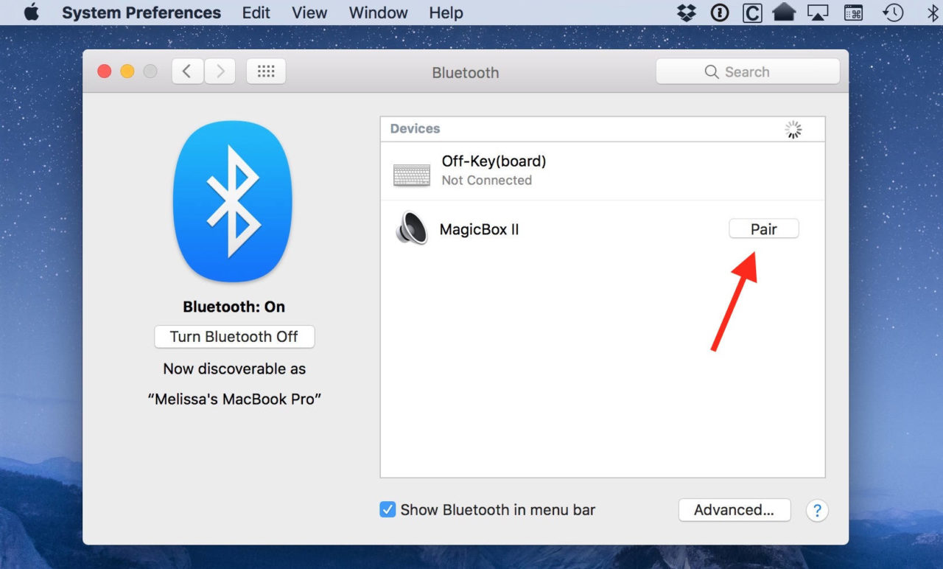This screenshot has height=569, width=943.
Task: Open Advanced Bluetooth settings
Action: (734, 509)
